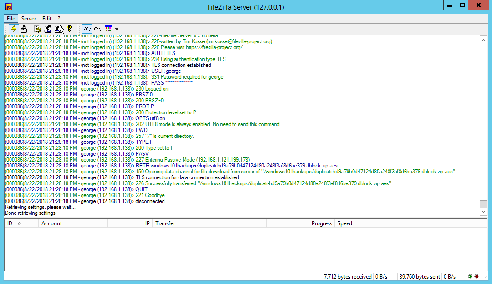Click the '230 Logged on' log line

tap(87, 89)
